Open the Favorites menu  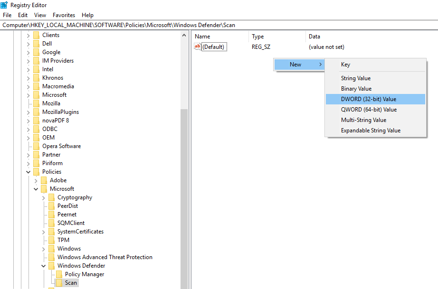[x=64, y=15]
